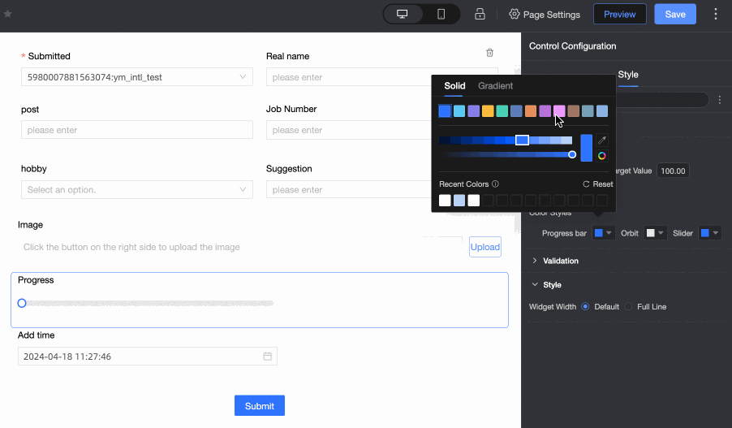Switch to desktop view icon
Screen dimensions: 732x428
point(402,14)
